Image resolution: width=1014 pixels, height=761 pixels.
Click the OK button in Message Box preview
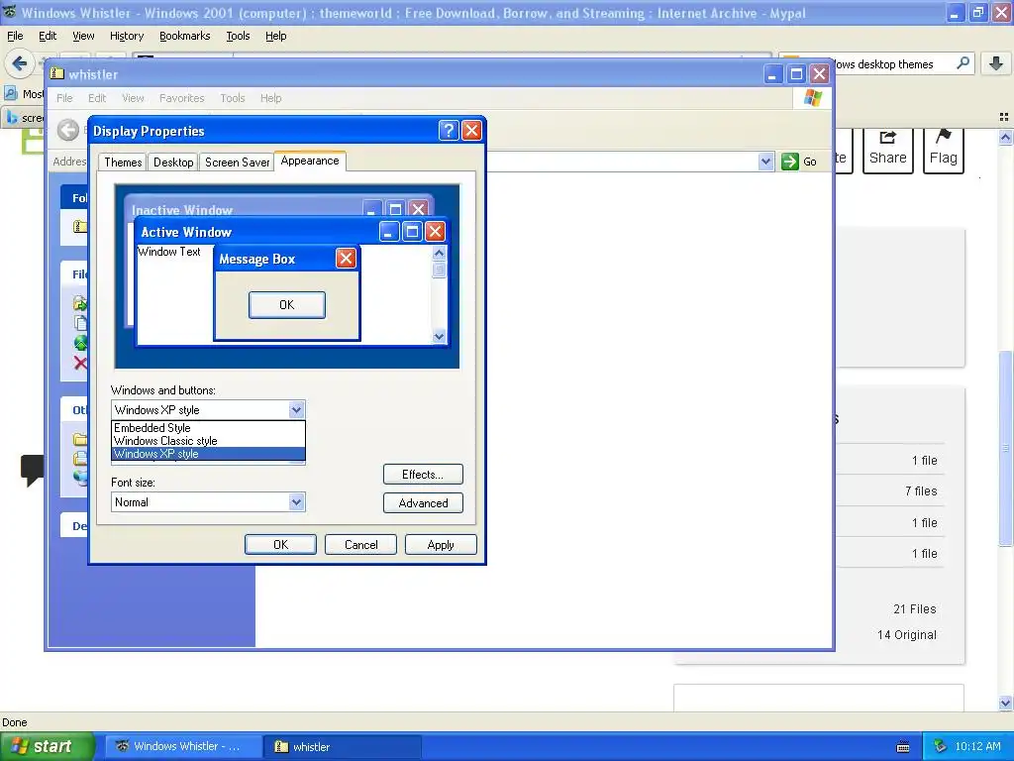287,305
